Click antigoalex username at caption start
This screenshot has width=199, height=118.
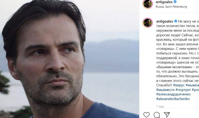pyautogui.click(x=165, y=21)
